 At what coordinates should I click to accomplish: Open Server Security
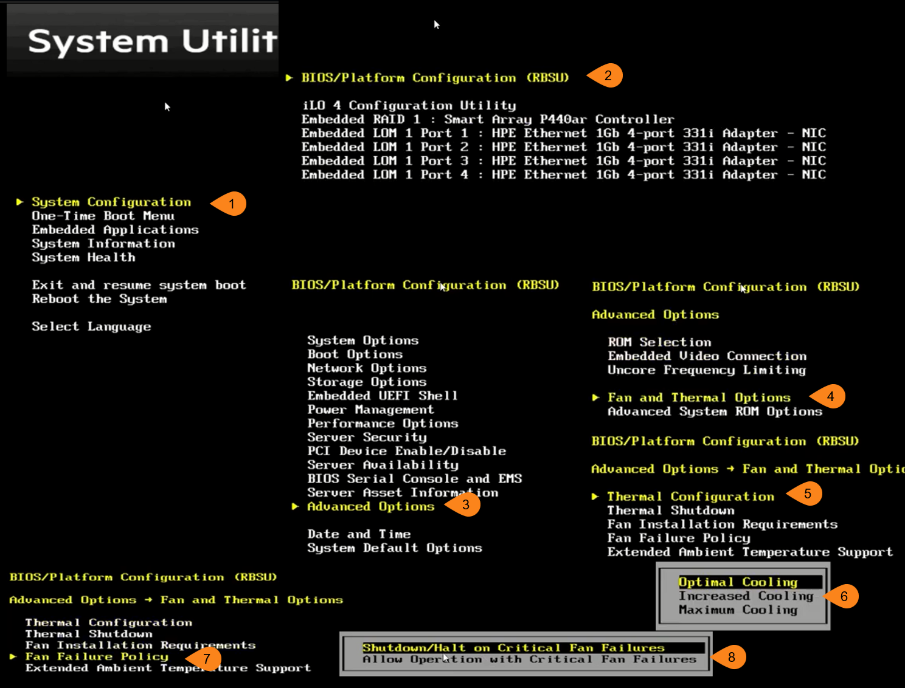(x=367, y=438)
